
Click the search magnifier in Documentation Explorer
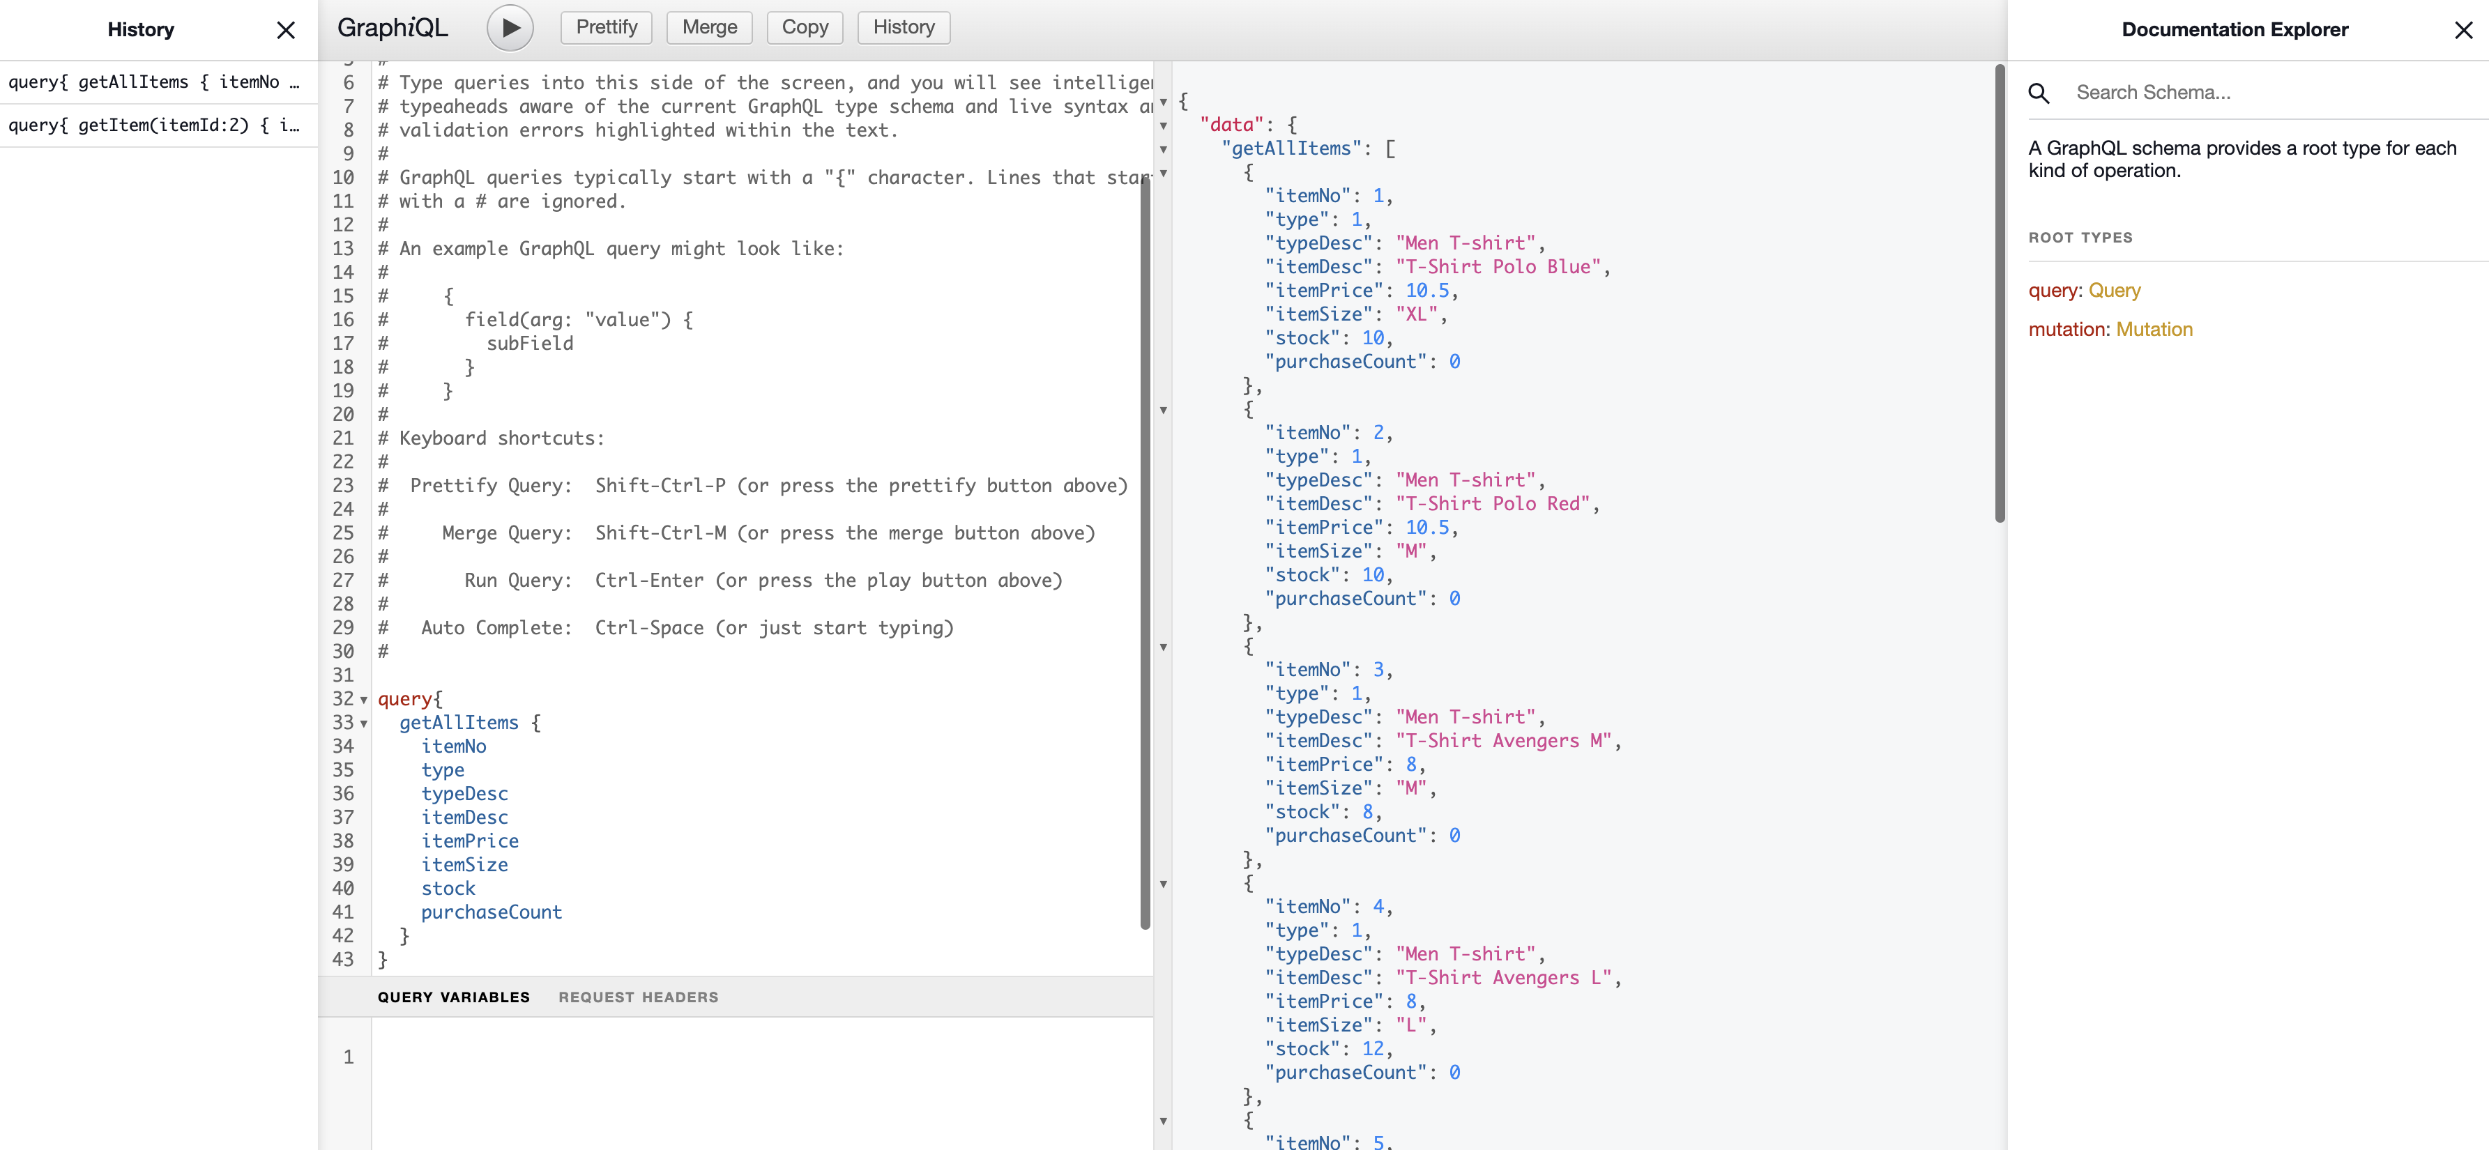tap(2039, 93)
